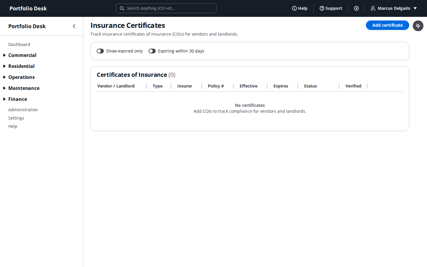Viewport: 427px width, 267px height.
Task: Click the Portfolio Desk top bar logo
Action: click(28, 8)
